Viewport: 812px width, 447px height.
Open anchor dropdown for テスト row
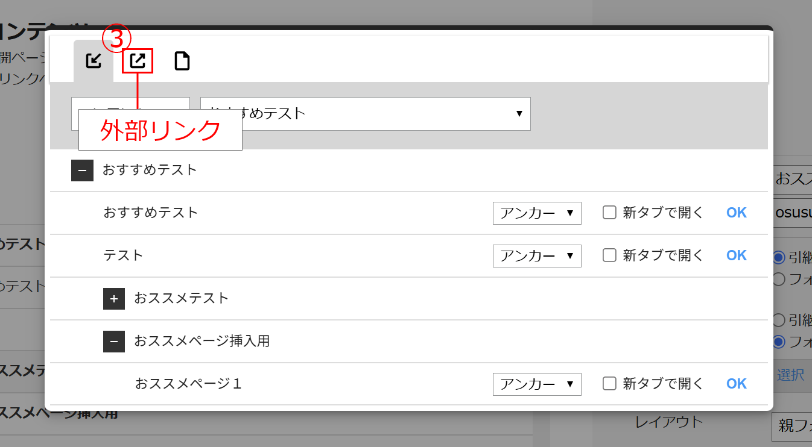pos(537,256)
